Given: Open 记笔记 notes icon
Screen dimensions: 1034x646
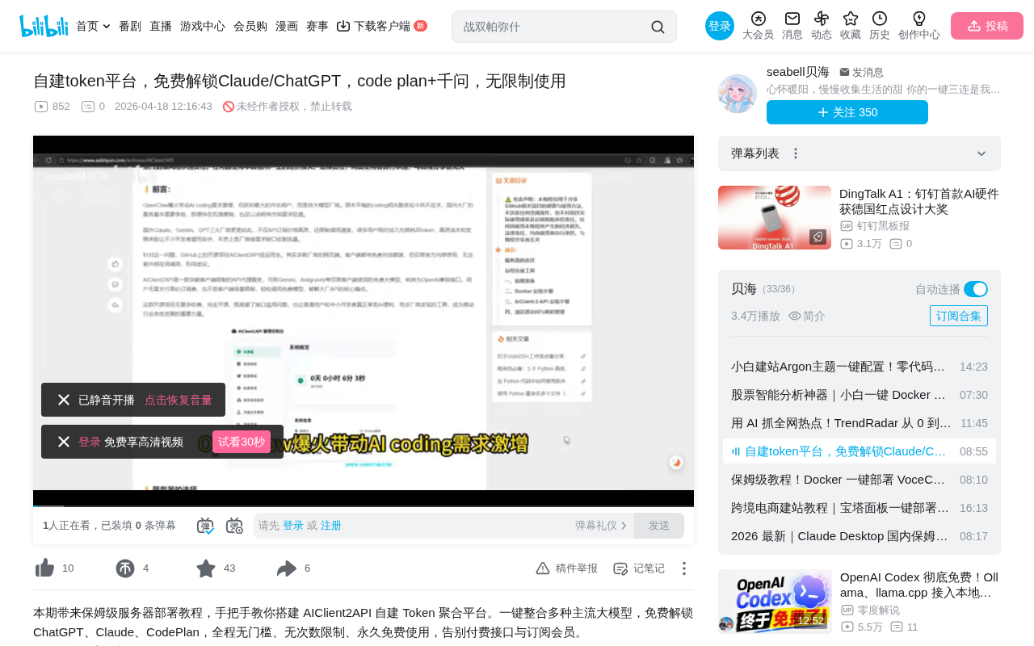Looking at the screenshot, I should coord(620,568).
